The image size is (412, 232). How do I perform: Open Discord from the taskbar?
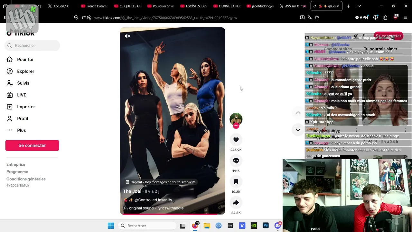pyautogui.click(x=278, y=226)
